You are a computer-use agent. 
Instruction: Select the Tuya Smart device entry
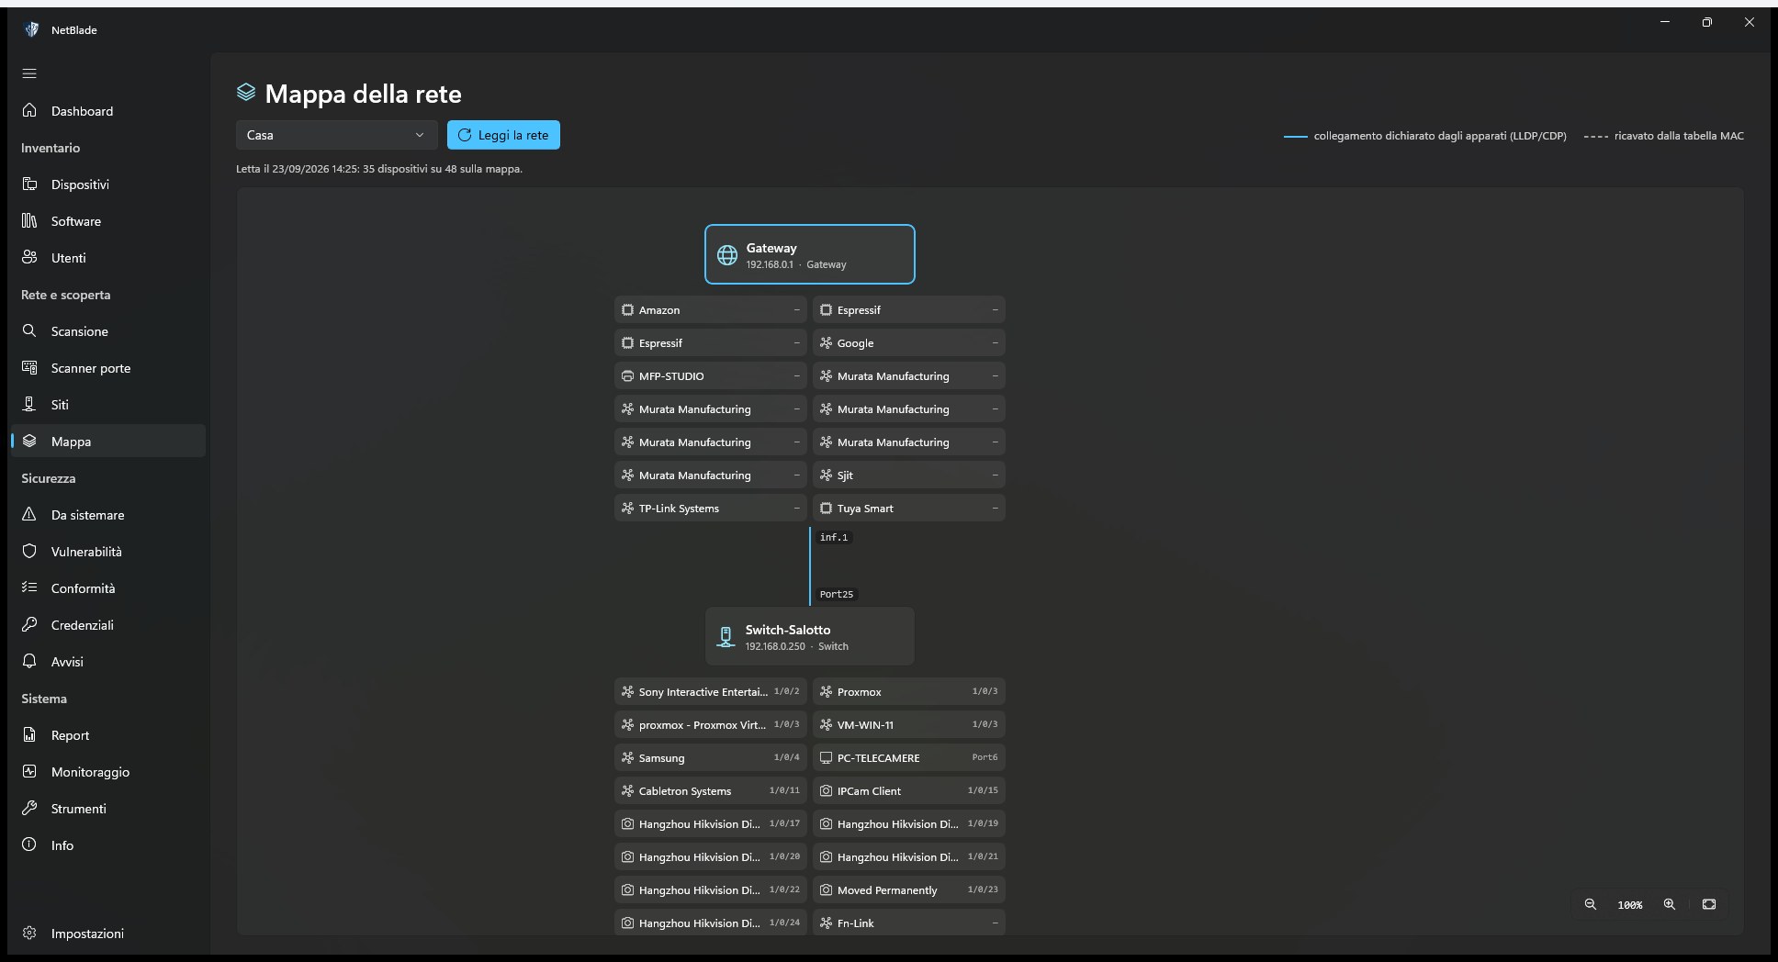(909, 509)
